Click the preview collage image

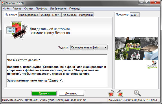click(x=137, y=48)
